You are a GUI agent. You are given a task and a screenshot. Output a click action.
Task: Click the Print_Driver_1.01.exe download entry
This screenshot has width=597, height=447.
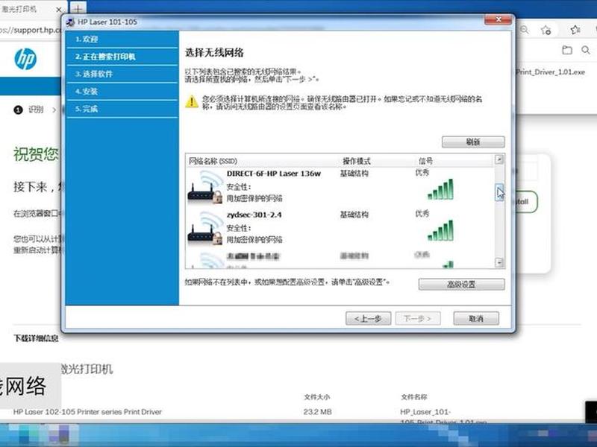point(551,72)
